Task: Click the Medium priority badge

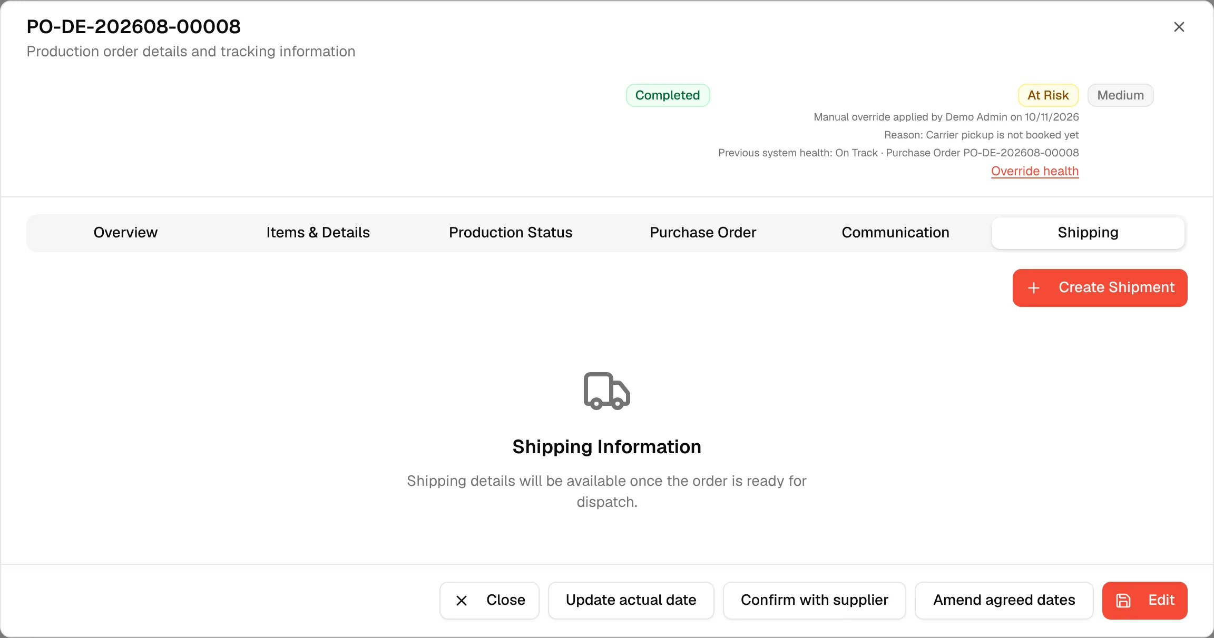Action: tap(1120, 95)
